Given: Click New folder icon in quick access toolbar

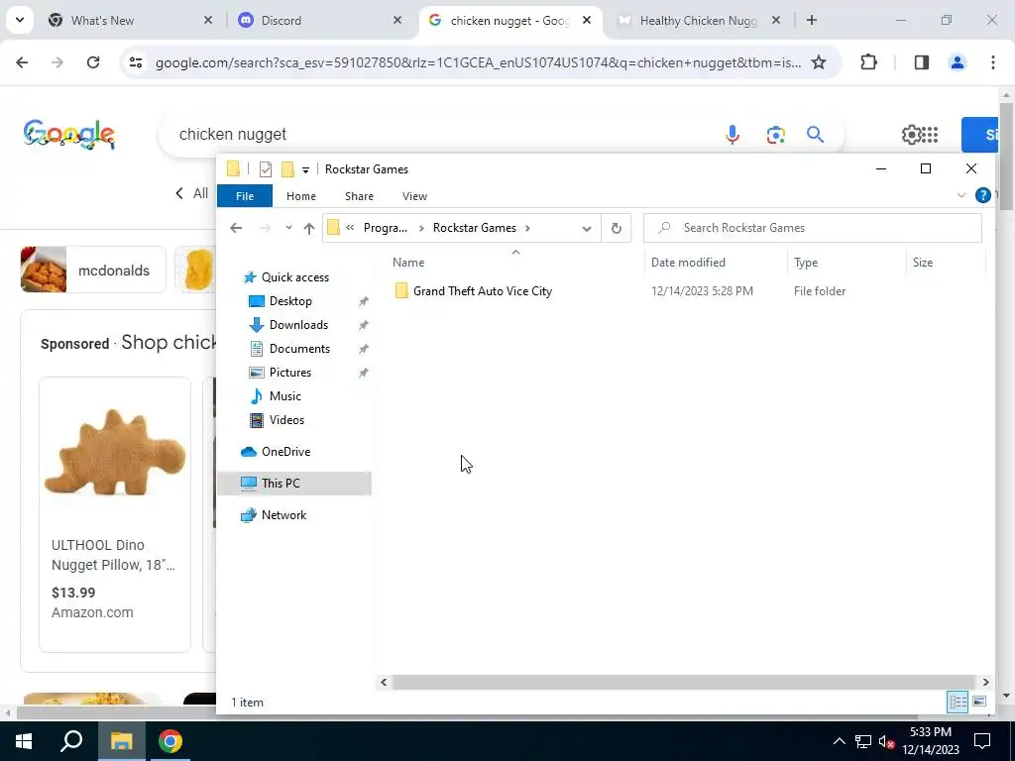Looking at the screenshot, I should coord(287,169).
